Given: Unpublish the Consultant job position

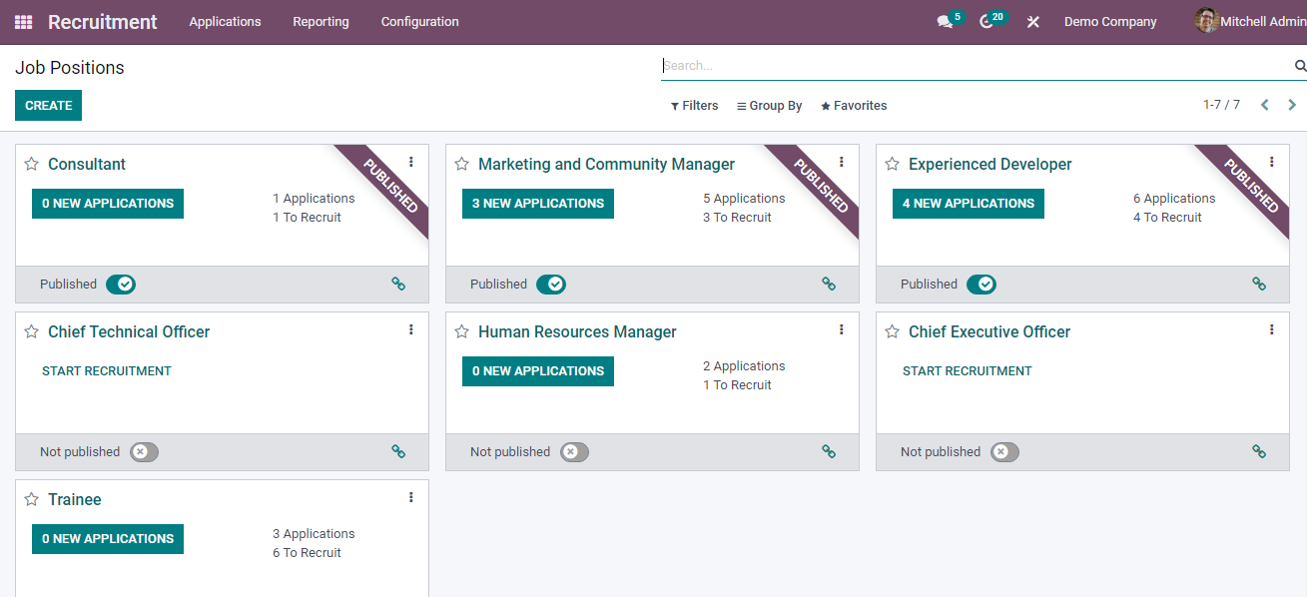Looking at the screenshot, I should click(121, 285).
